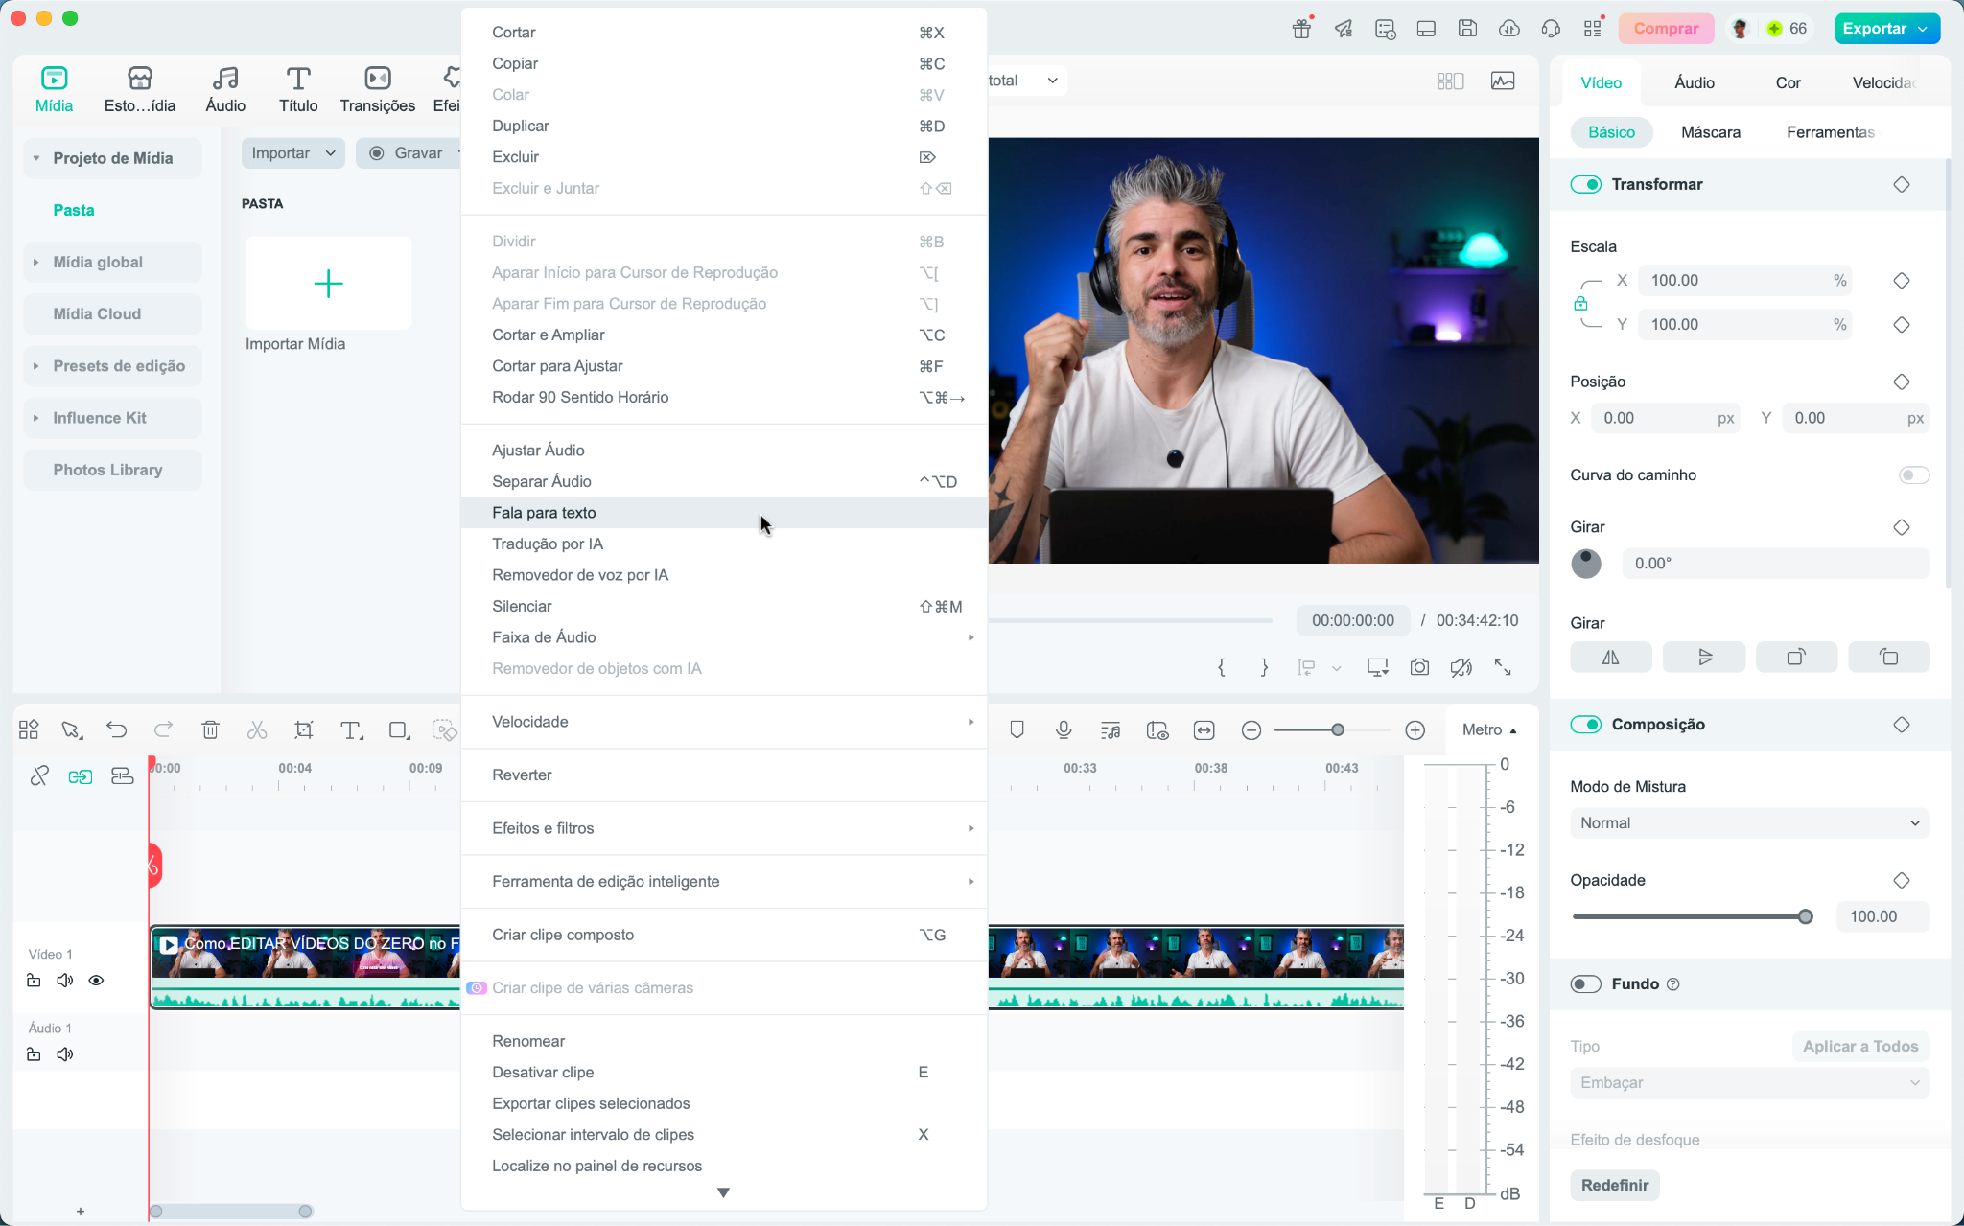Expand the Presets de edição section
This screenshot has width=1964, height=1226.
[36, 366]
